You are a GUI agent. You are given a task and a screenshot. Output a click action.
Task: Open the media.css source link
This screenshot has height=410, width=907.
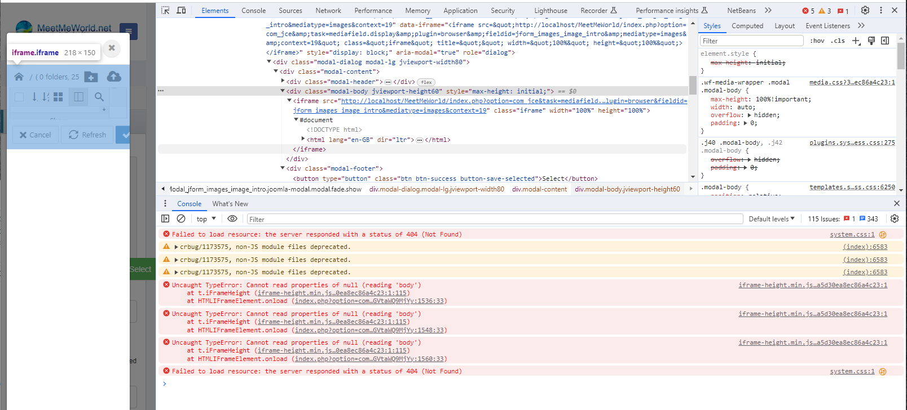click(x=852, y=82)
